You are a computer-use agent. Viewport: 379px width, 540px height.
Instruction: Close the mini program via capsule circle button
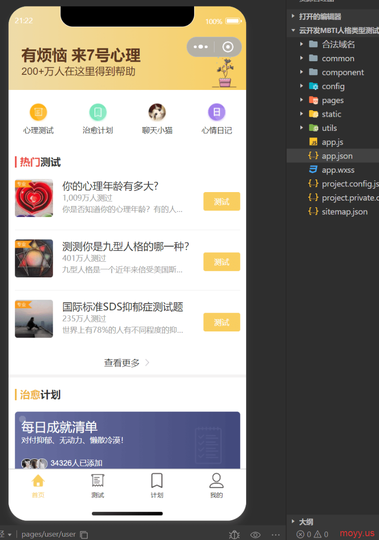(228, 47)
